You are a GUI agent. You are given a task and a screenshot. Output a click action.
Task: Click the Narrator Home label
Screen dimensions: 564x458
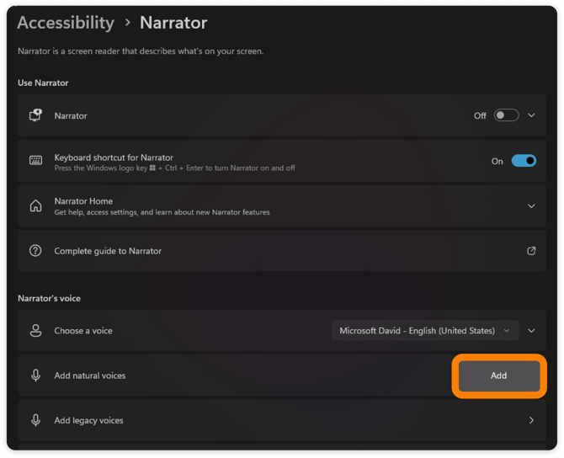click(83, 201)
